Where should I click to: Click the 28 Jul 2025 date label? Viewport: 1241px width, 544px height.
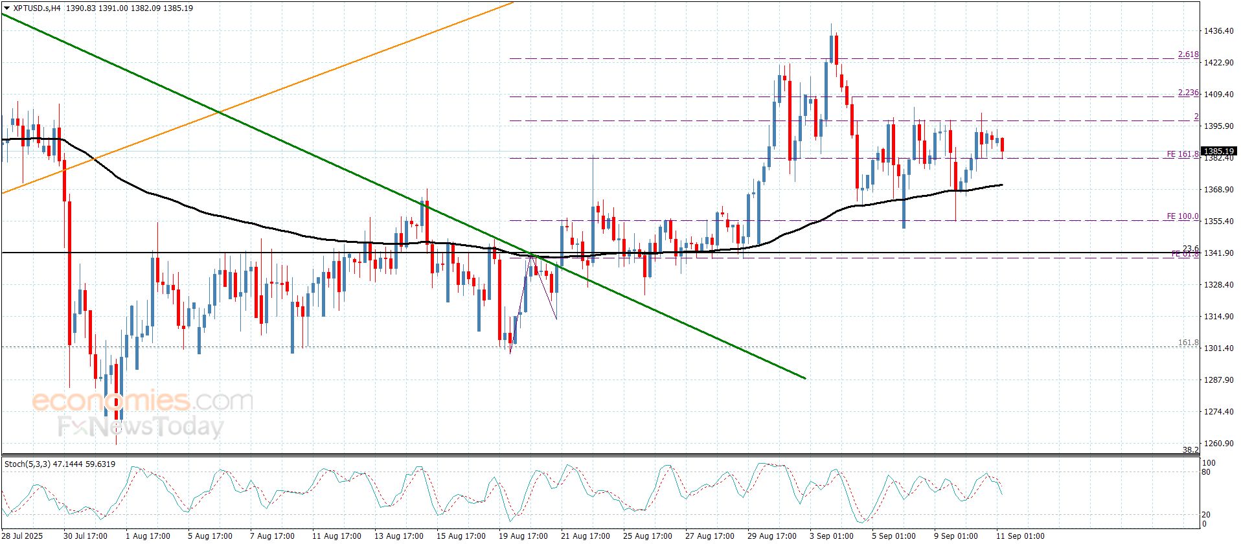pos(23,536)
